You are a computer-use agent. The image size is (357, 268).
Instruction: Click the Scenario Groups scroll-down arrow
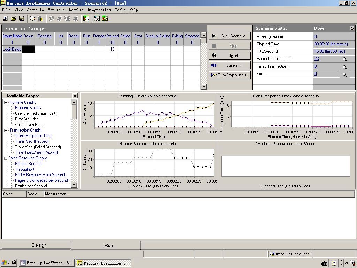pyautogui.click(x=204, y=87)
